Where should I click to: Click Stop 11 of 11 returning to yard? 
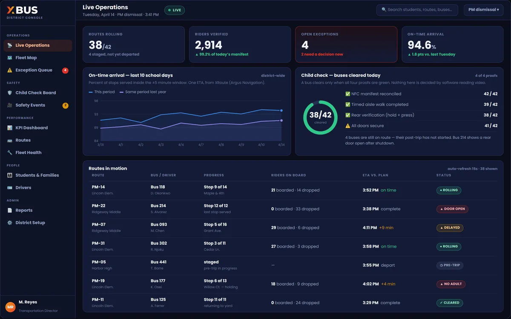218,302
